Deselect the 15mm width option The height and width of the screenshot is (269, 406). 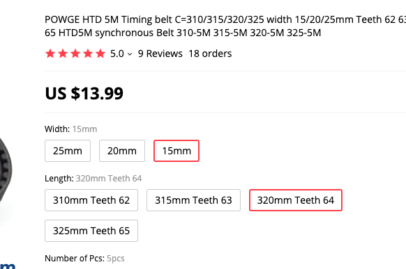[x=176, y=151]
